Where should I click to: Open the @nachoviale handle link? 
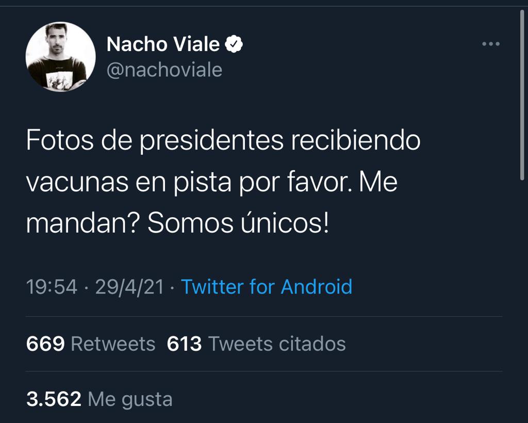click(164, 70)
